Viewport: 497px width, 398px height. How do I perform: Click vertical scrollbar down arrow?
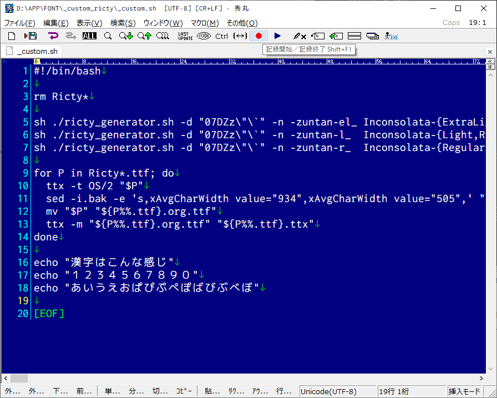[x=491, y=369]
